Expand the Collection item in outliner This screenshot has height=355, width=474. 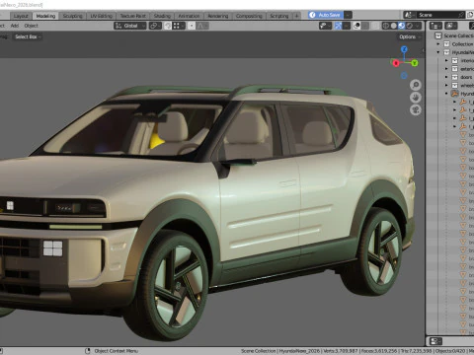438,44
